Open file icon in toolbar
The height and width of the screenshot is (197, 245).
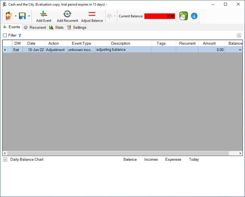pyautogui.click(x=9, y=16)
